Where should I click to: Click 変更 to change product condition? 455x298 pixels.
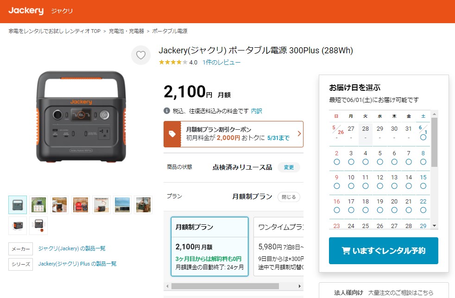tap(289, 167)
